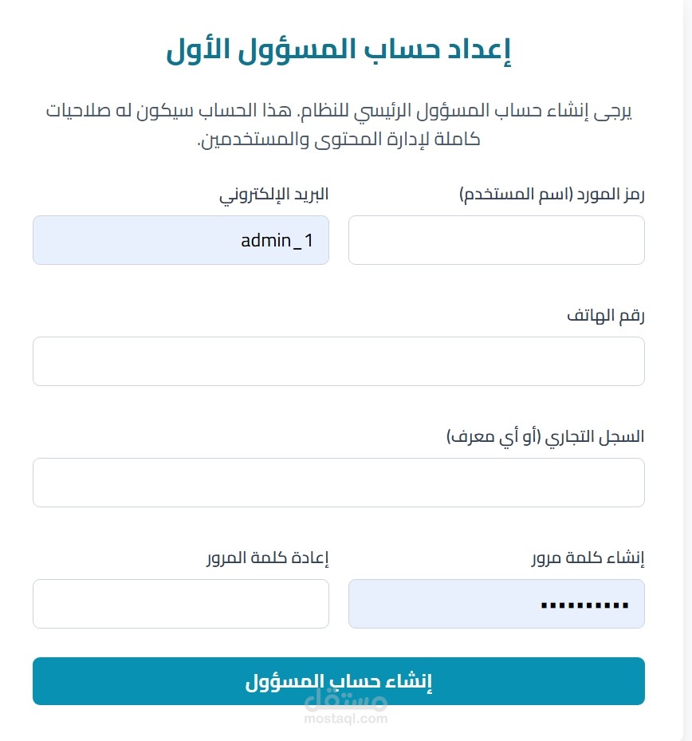Click the البريد الإلكتروني email input box
Viewport: 692px width, 741px height.
(181, 240)
